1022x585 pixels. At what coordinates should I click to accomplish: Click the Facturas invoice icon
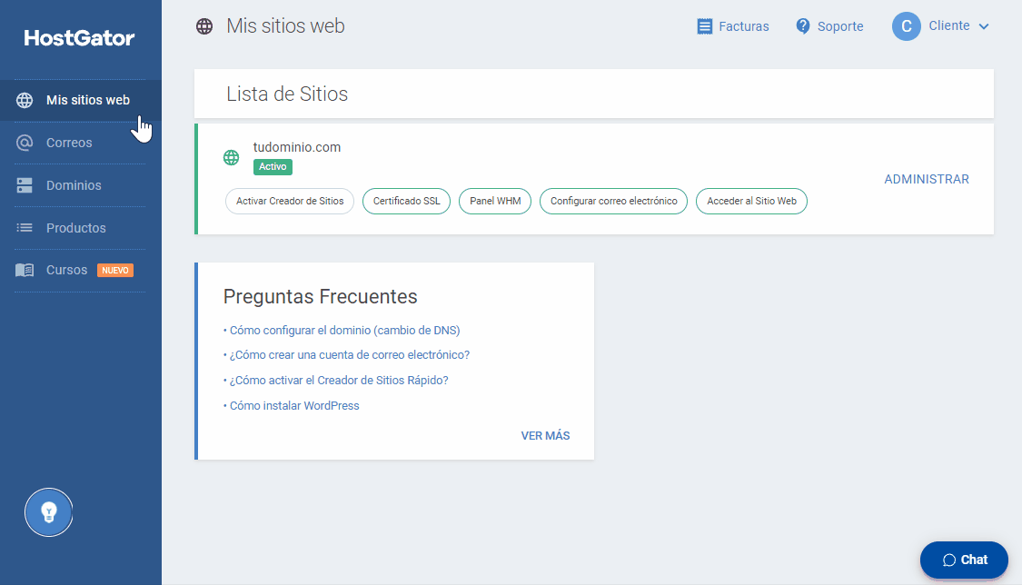(705, 26)
